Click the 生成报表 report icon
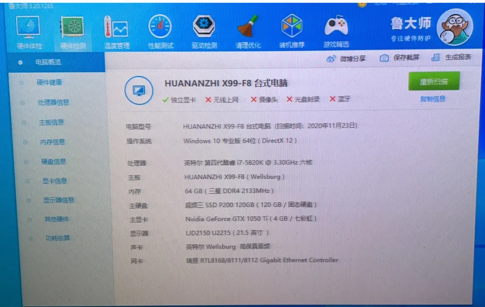Viewport: 485px width, 307px height. click(436, 57)
